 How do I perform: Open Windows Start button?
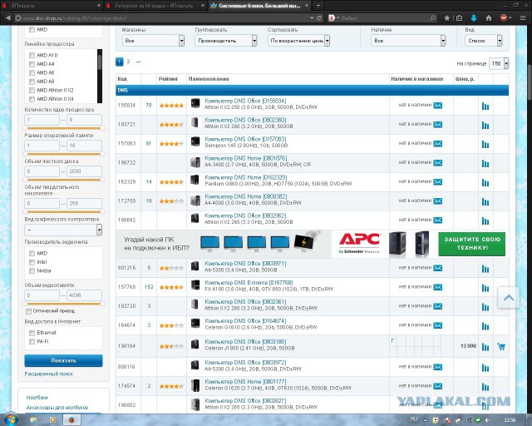(x=11, y=419)
